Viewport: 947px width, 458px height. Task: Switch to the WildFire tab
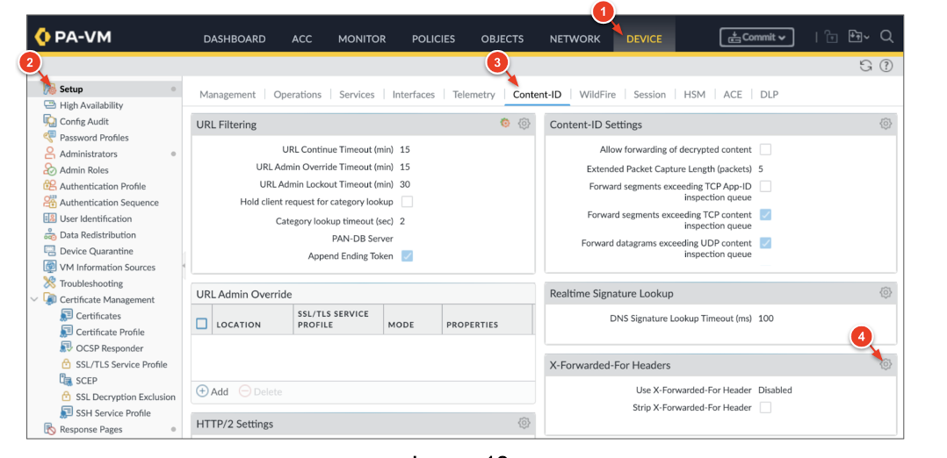tap(597, 95)
